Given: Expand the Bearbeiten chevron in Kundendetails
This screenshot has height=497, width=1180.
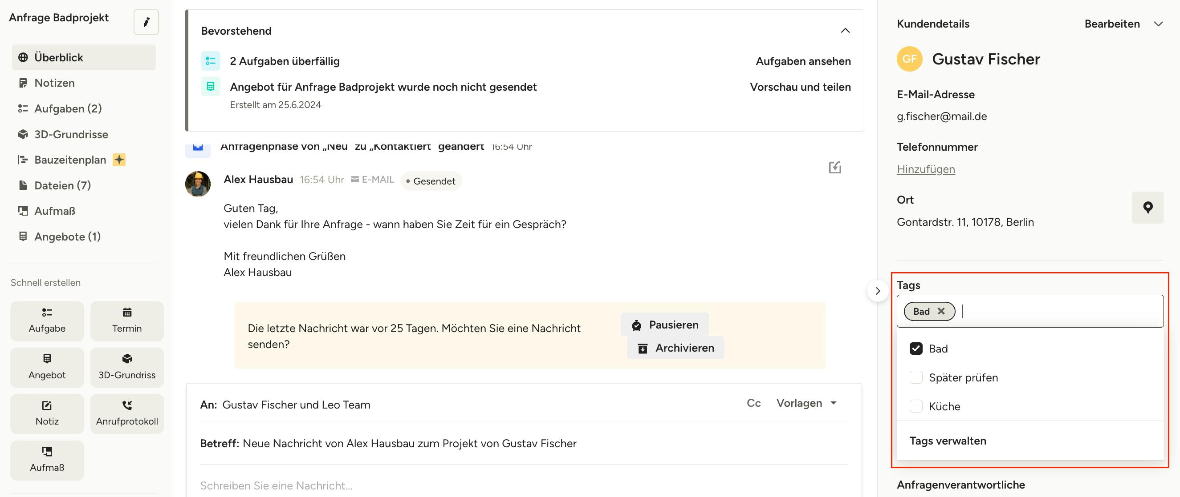Looking at the screenshot, I should [1158, 24].
